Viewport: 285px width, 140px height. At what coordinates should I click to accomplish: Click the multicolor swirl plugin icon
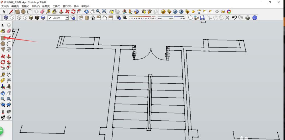pyautogui.click(x=229, y=12)
